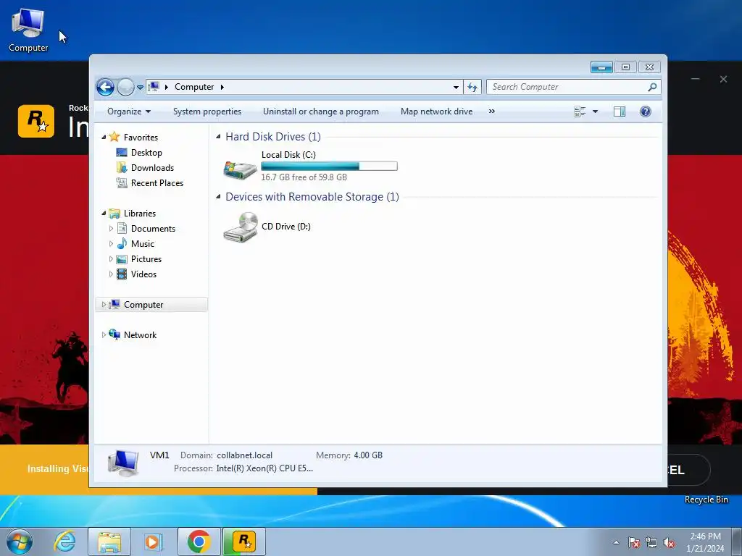Click the search magnifier icon
The width and height of the screenshot is (742, 556).
[653, 87]
